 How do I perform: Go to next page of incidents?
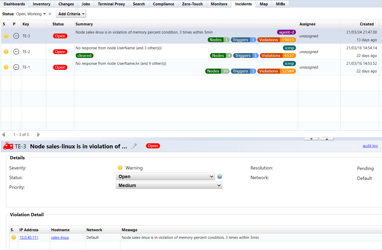[x=38, y=135]
